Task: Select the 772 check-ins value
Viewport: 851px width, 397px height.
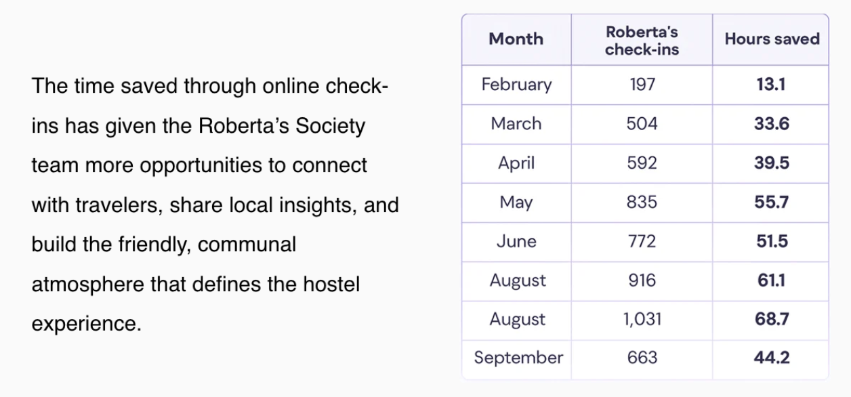Action: point(641,241)
